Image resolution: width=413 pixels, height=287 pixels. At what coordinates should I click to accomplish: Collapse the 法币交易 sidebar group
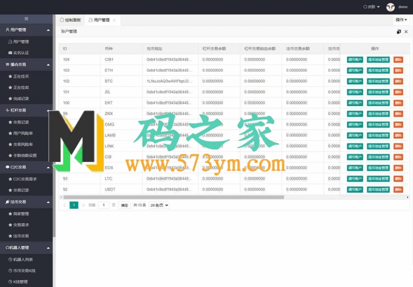point(48,202)
